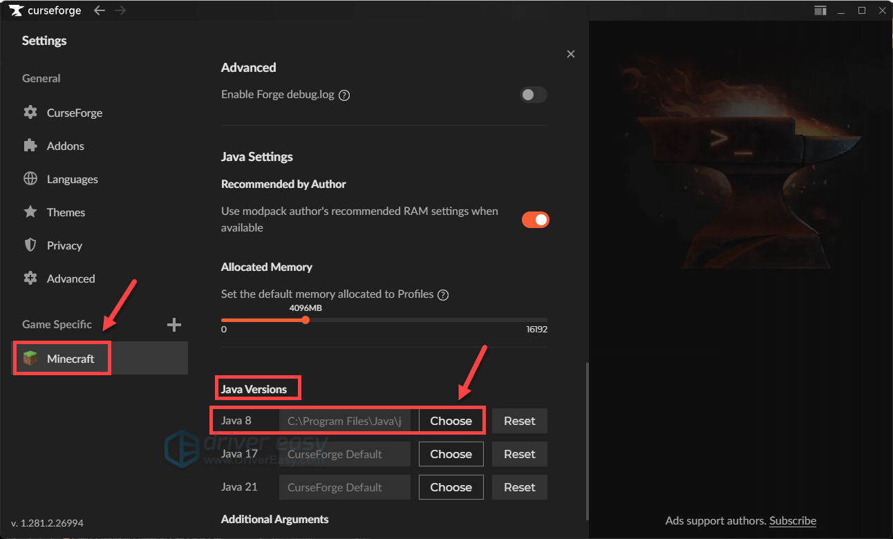
Task: Go back with the left arrow
Action: (100, 10)
